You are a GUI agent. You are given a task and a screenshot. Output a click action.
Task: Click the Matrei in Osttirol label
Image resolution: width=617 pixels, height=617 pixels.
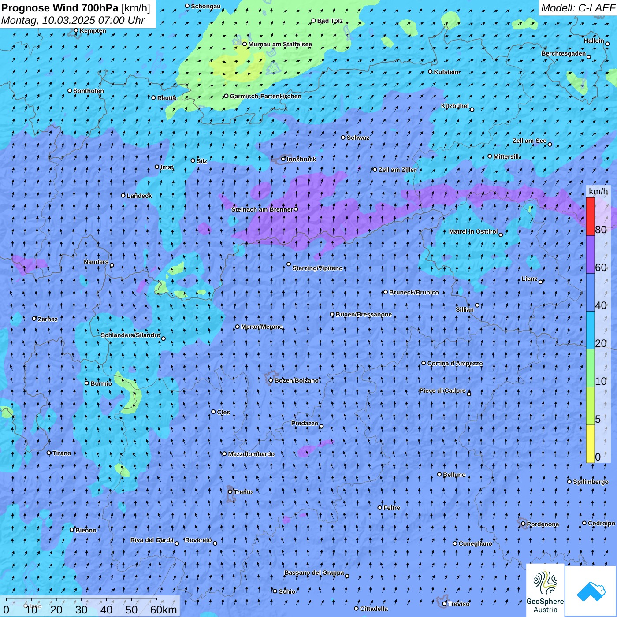point(473,231)
